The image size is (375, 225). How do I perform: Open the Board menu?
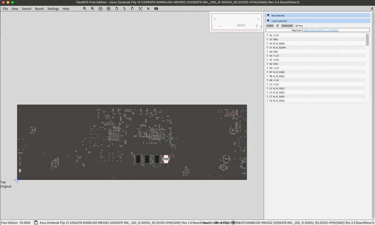pyautogui.click(x=39, y=9)
